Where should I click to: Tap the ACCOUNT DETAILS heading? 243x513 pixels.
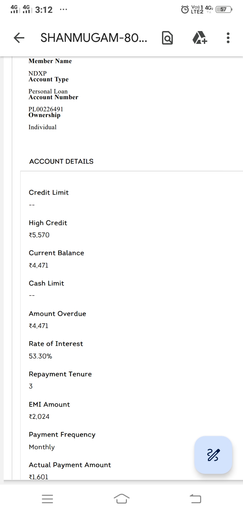coord(61,161)
